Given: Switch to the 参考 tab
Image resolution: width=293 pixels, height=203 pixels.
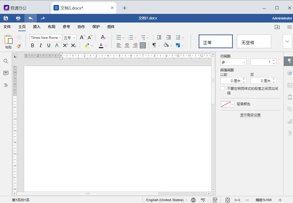Looking at the screenshot, I should tap(66, 27).
